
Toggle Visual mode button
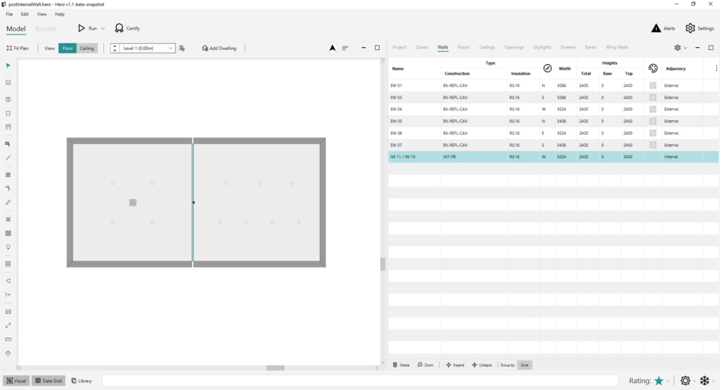(x=17, y=381)
